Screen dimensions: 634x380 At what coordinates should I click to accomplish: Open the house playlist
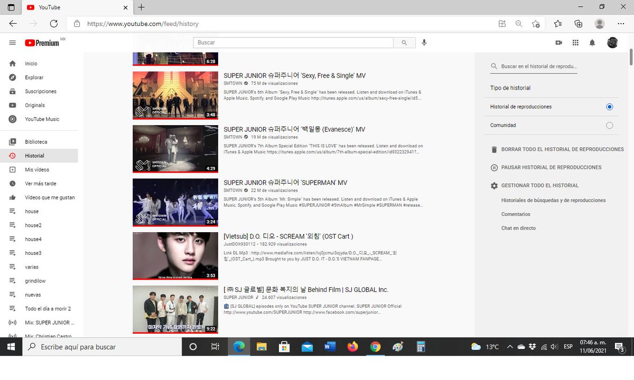point(39,212)
